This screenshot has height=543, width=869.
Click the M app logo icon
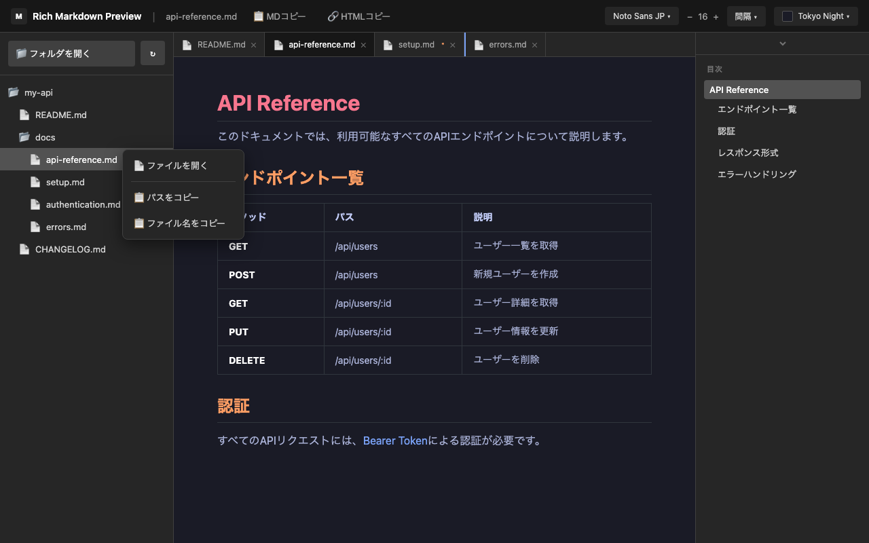(x=19, y=16)
